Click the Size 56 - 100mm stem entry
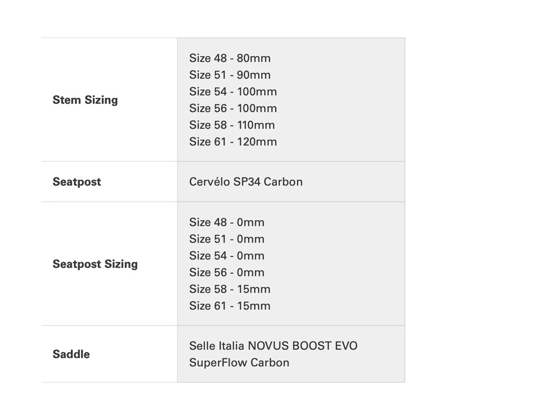The height and width of the screenshot is (411, 549). click(233, 108)
